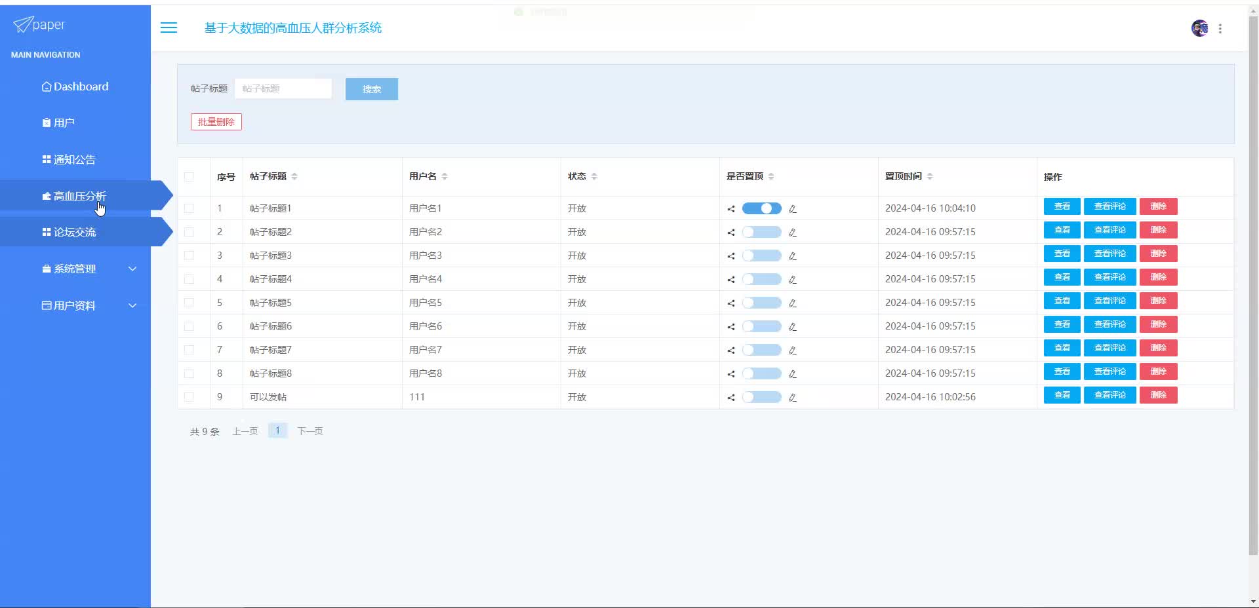Screen dimensions: 1259x608
Task: Click 用户名4 cell
Action: (x=426, y=279)
